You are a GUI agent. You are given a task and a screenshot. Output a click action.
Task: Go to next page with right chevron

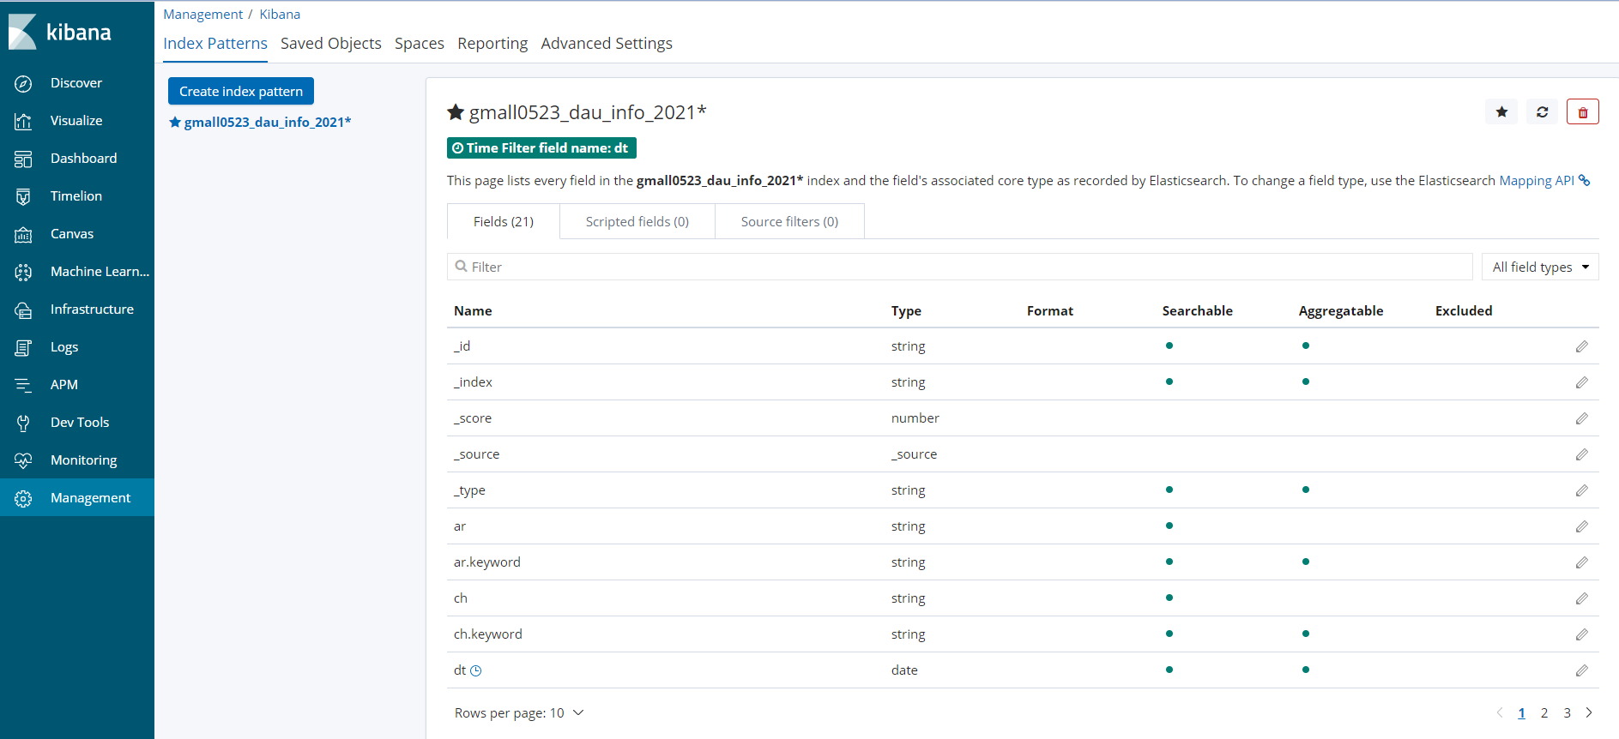pyautogui.click(x=1589, y=713)
